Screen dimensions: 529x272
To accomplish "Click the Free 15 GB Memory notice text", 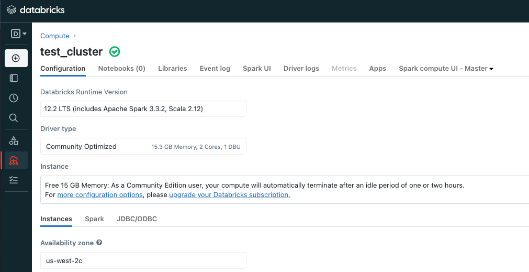I will tap(254, 185).
